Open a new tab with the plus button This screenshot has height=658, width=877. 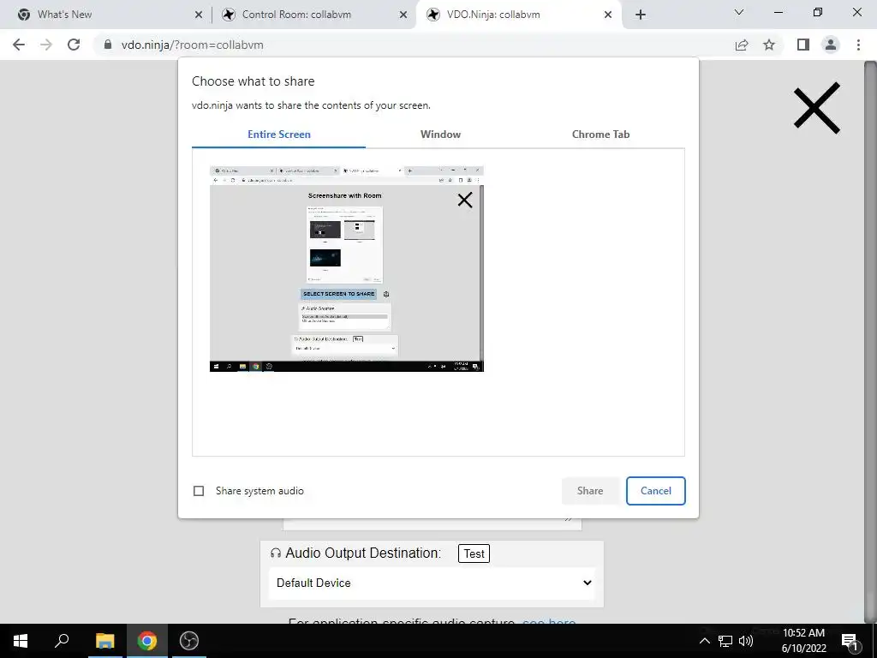tap(641, 15)
